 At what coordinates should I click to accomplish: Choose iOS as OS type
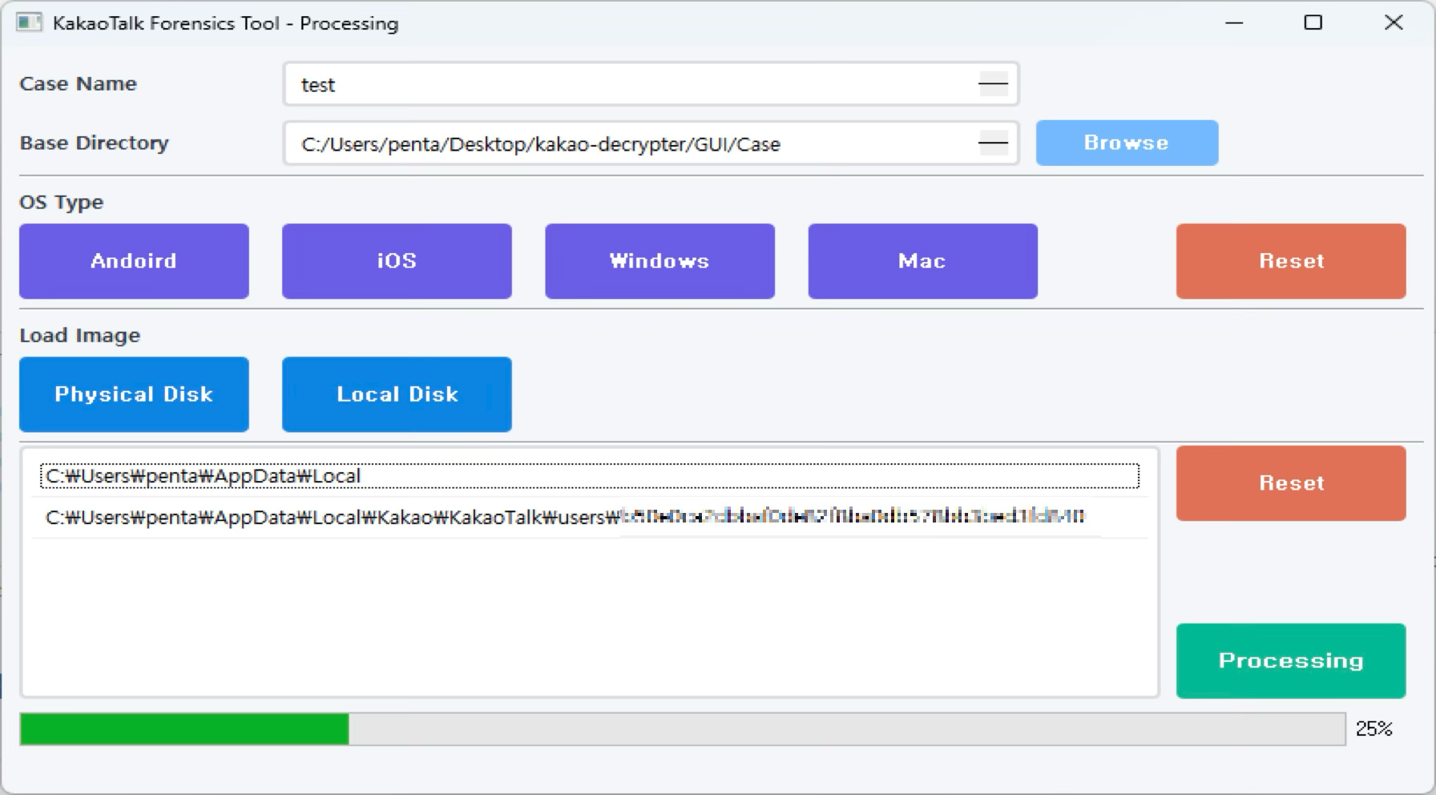[397, 261]
